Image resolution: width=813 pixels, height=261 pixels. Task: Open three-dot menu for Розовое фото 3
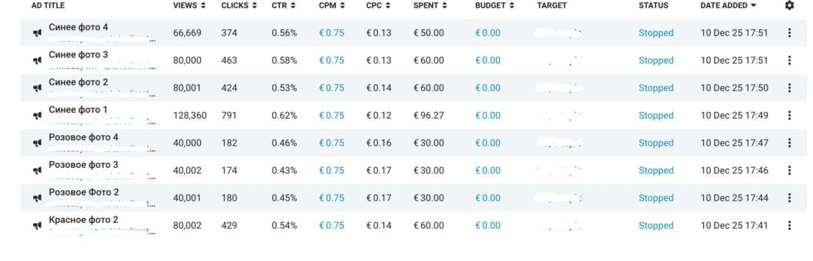click(x=789, y=170)
